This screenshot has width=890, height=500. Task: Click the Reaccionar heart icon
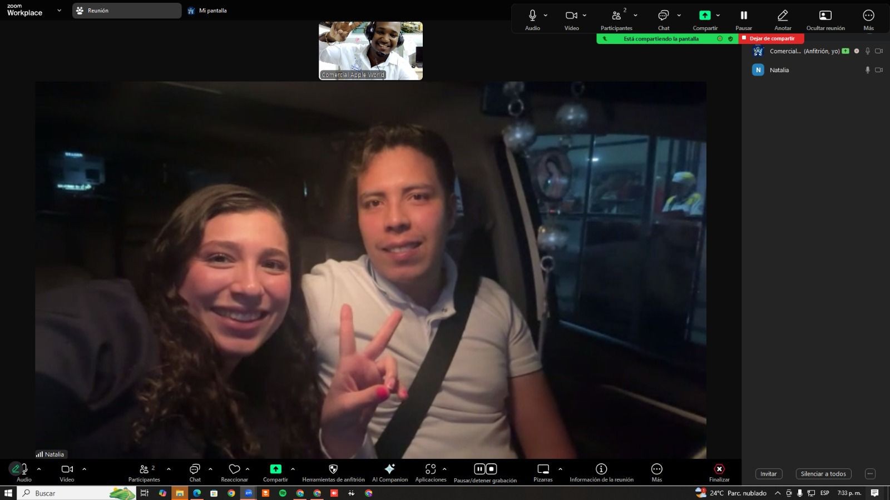tap(234, 469)
